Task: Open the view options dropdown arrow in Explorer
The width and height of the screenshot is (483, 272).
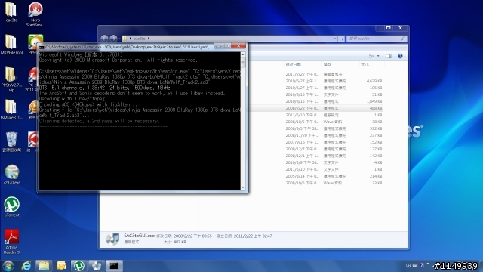Action: point(378,56)
